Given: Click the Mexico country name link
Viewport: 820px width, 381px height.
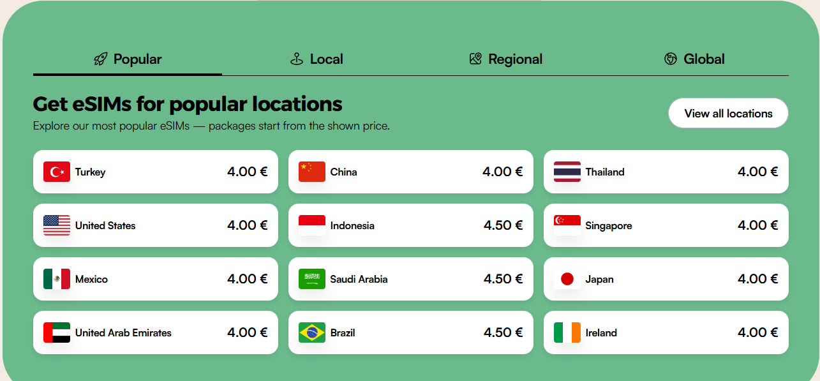Looking at the screenshot, I should tap(91, 279).
